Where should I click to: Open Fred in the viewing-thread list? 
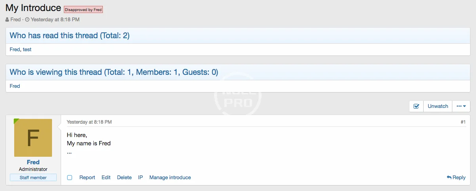(x=15, y=86)
